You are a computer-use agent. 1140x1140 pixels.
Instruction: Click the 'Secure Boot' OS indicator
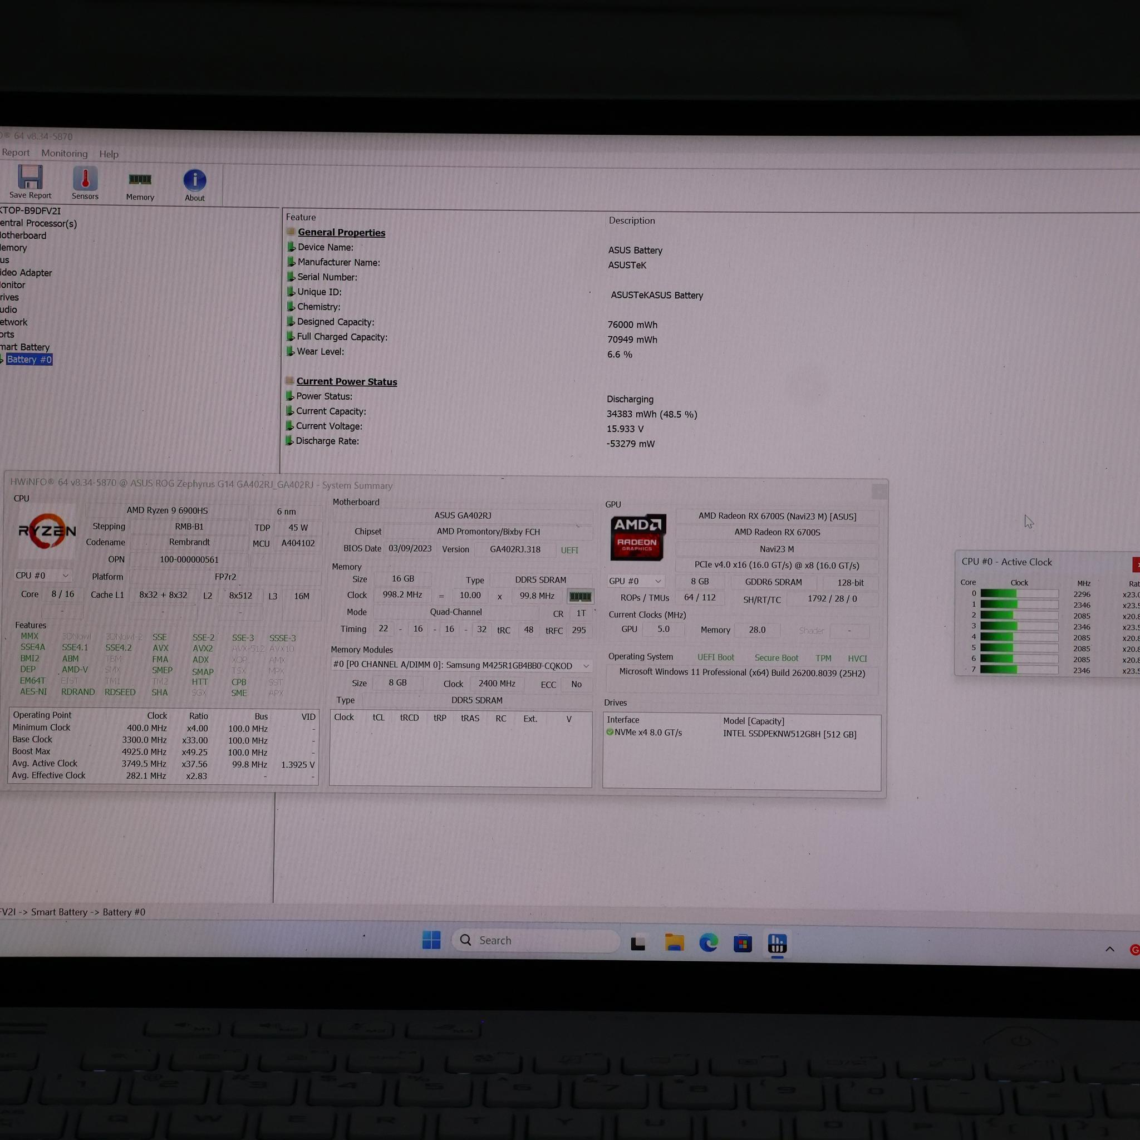click(776, 657)
